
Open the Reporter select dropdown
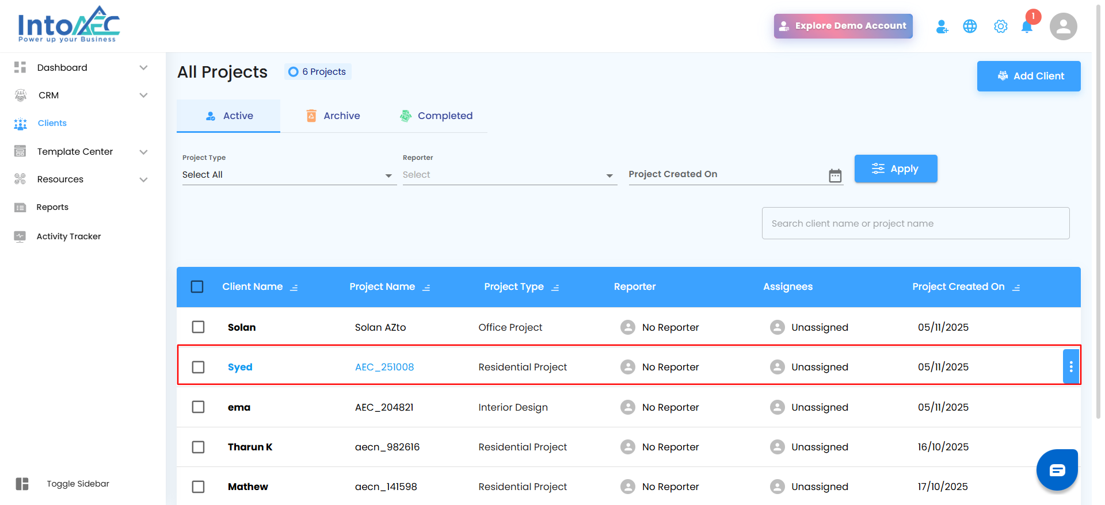point(509,175)
